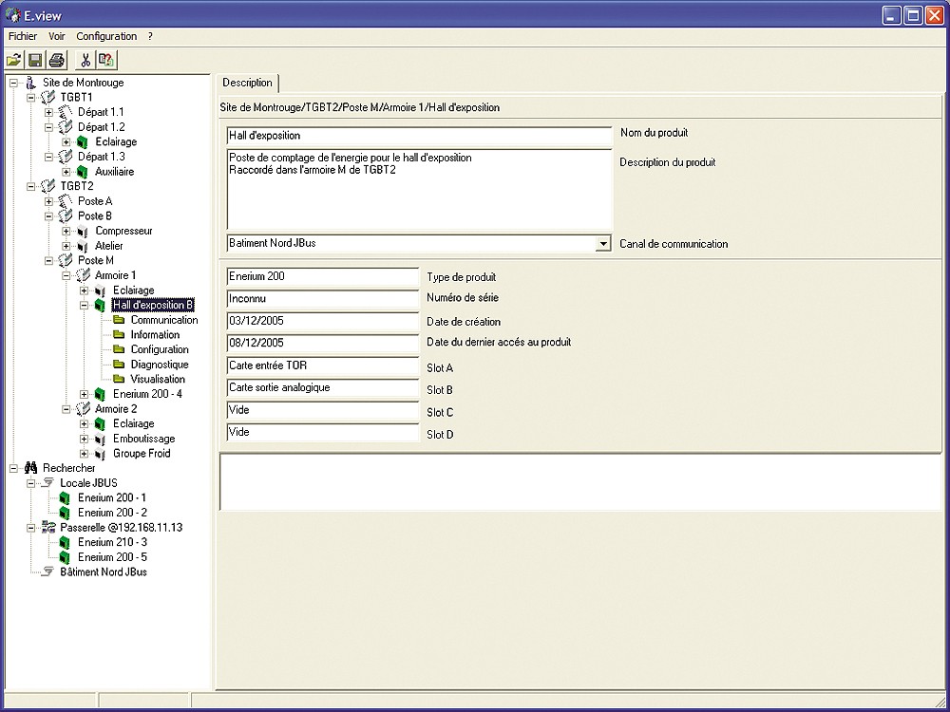
Task: Click the question mark document toolbar icon
Action: pyautogui.click(x=106, y=60)
